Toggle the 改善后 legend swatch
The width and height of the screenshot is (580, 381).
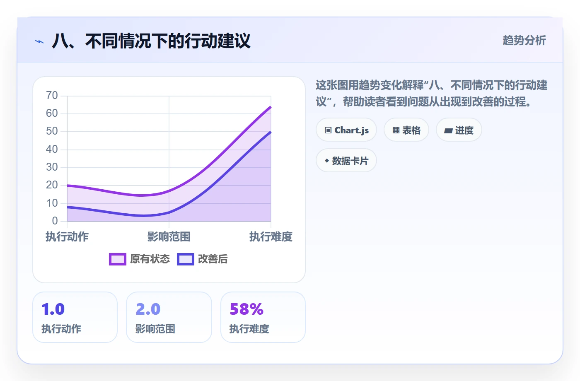click(186, 259)
